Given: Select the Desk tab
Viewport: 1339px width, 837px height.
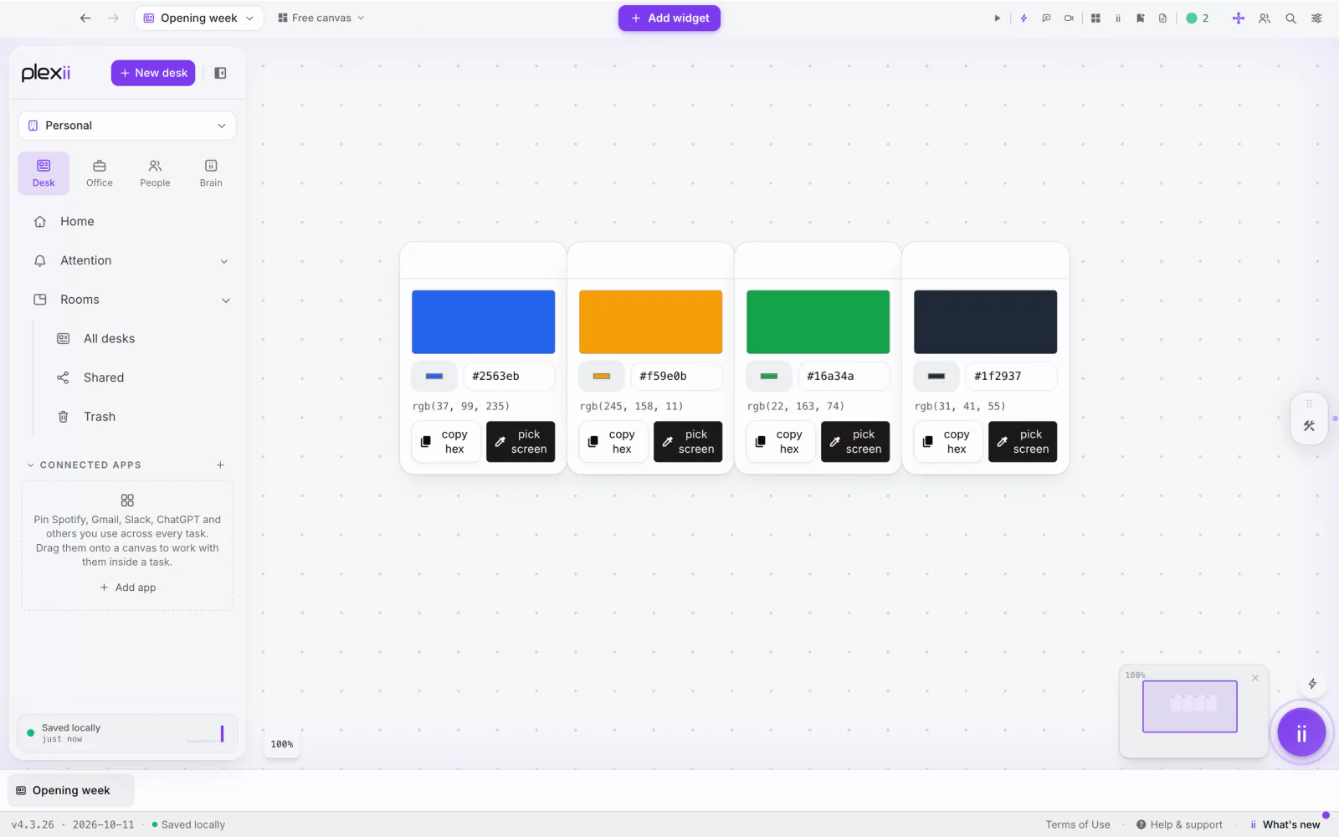Looking at the screenshot, I should [44, 173].
